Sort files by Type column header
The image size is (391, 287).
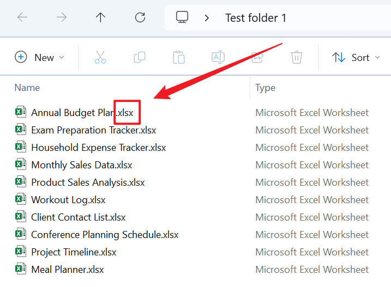point(266,88)
